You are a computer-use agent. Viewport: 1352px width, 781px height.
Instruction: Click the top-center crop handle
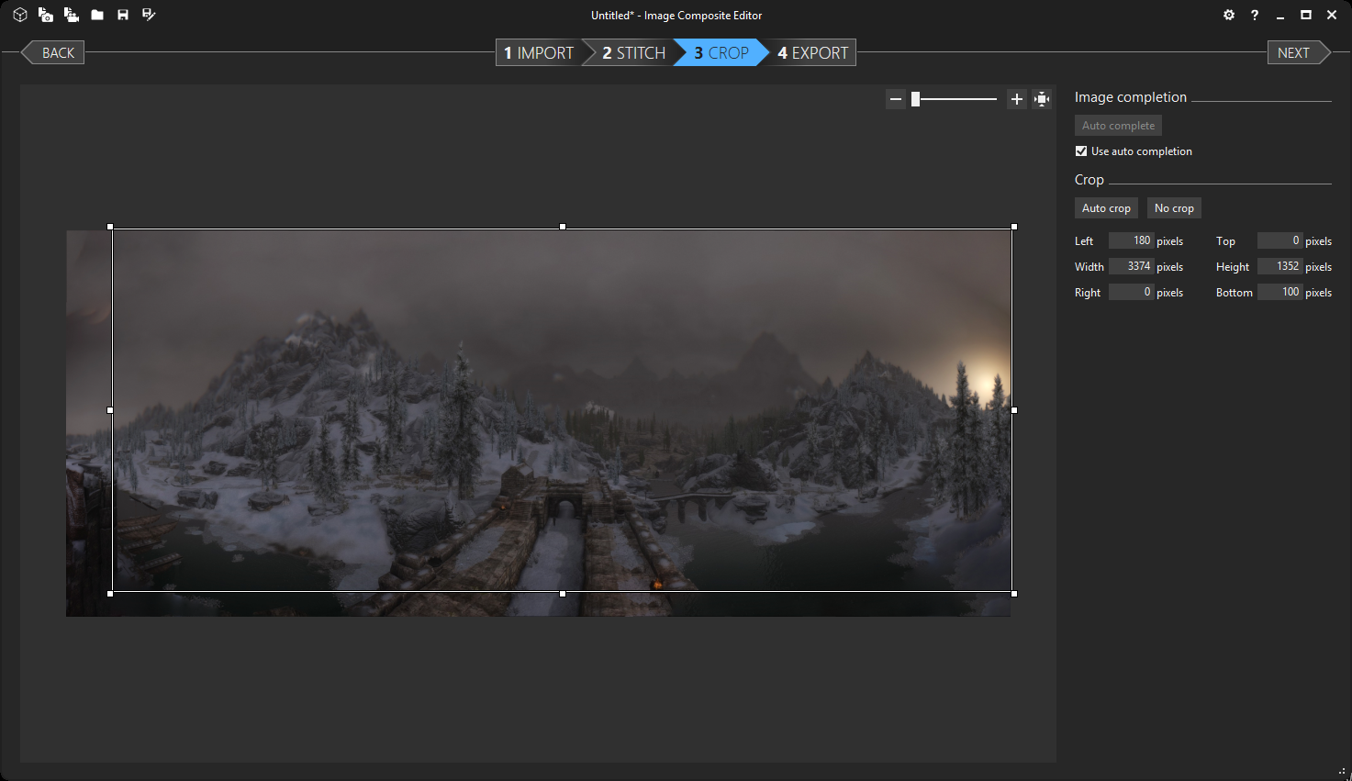563,227
